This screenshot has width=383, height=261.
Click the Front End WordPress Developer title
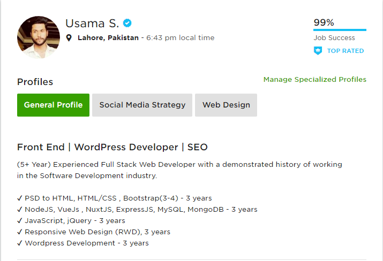click(x=112, y=147)
